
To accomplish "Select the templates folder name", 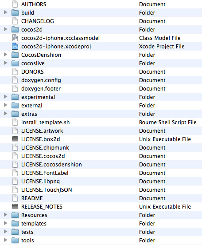I will point(34,224).
